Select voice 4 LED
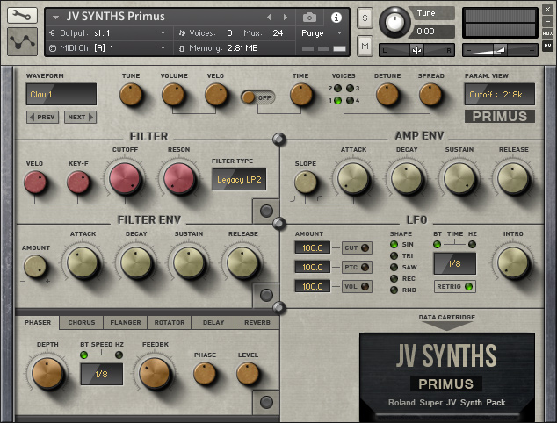 (350, 101)
